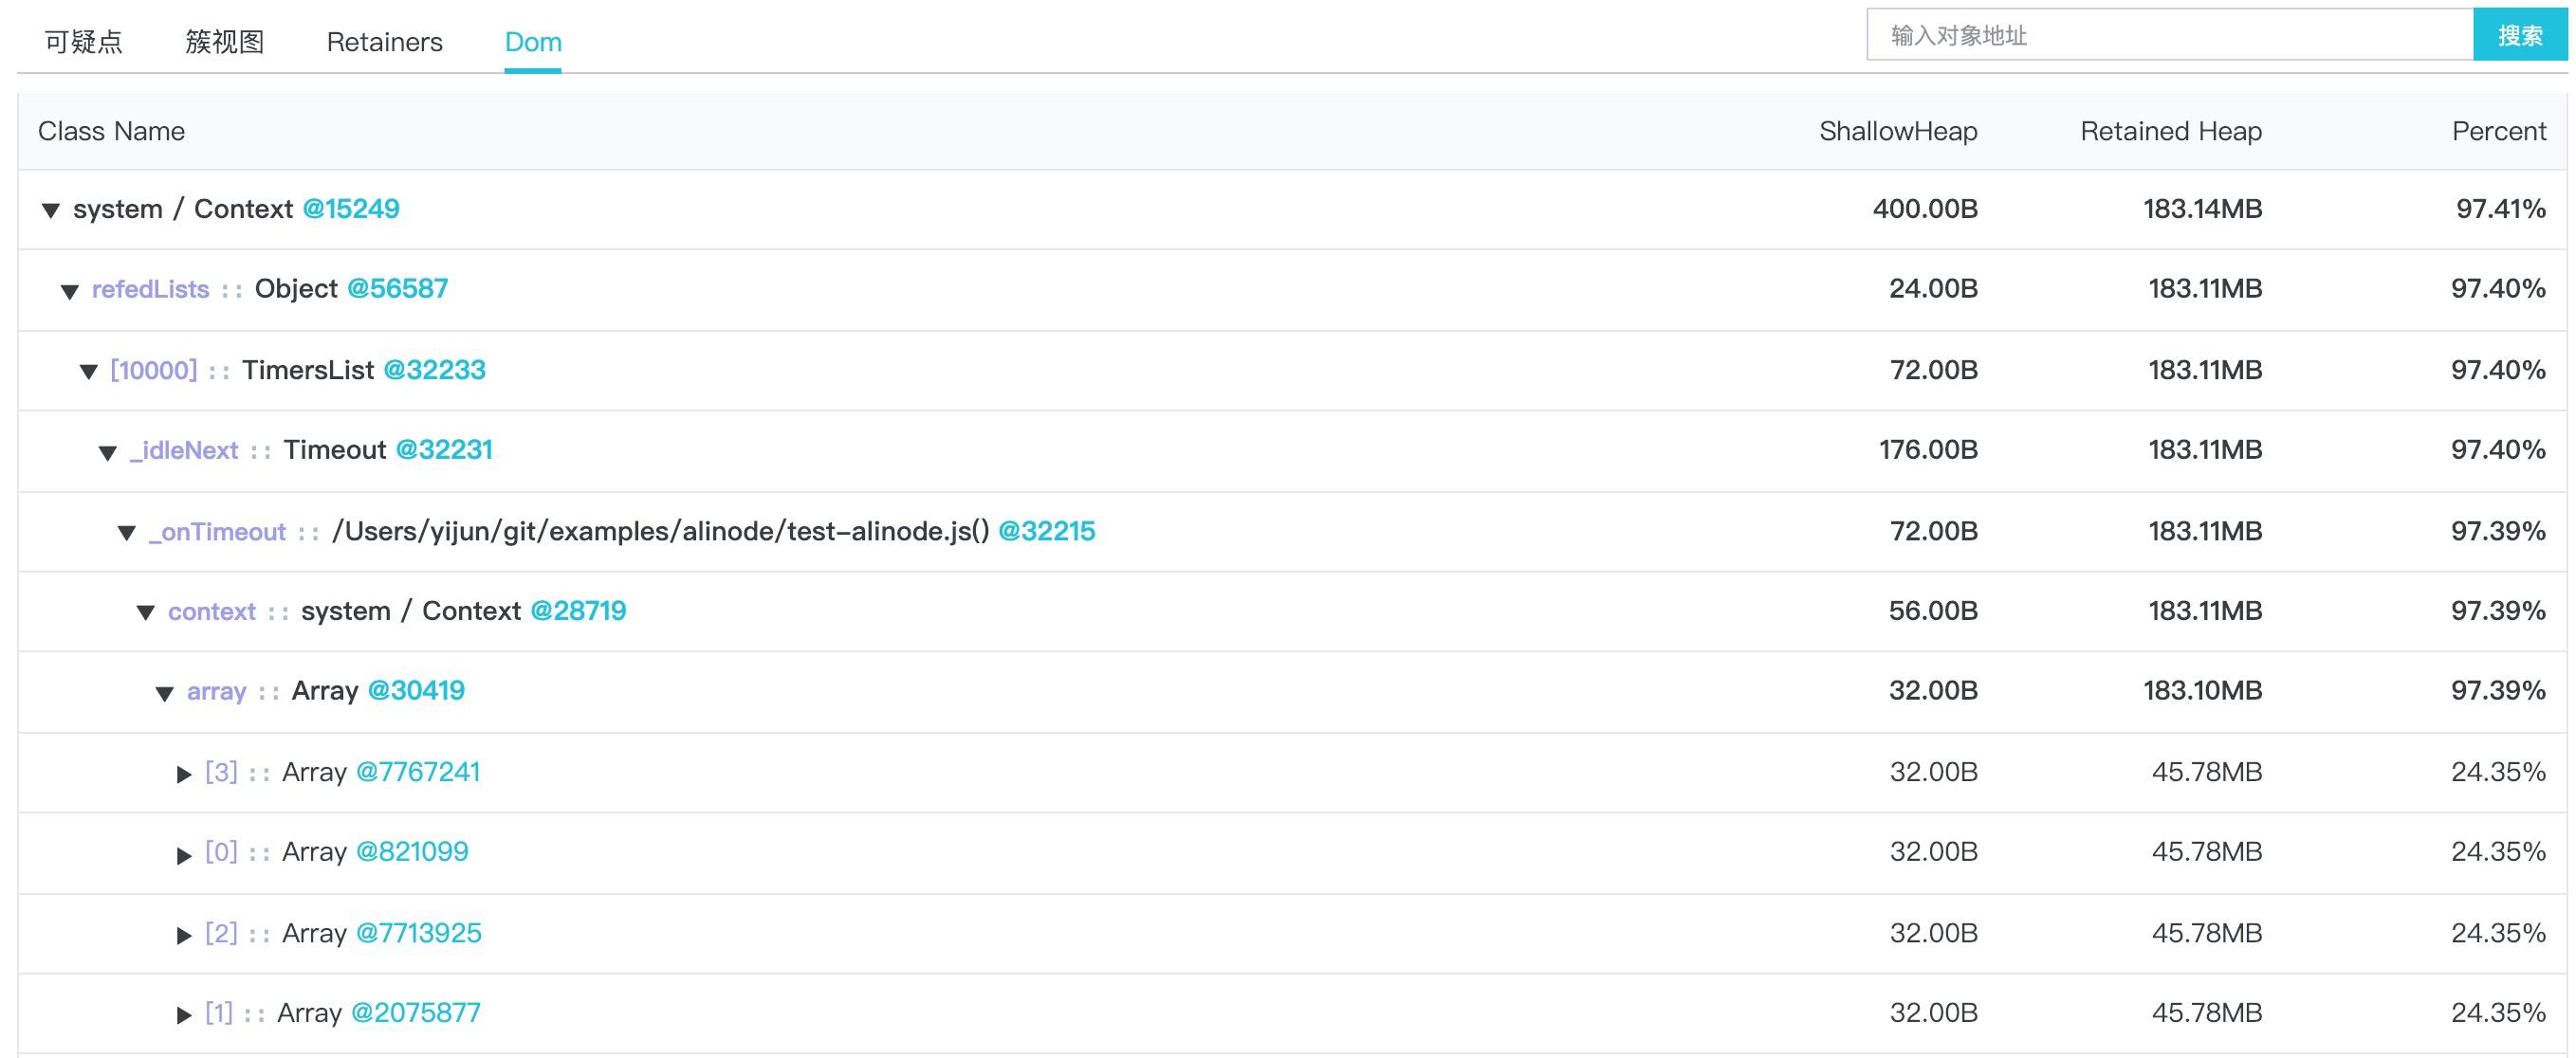Collapse the refedLists Object @56587 node

click(x=70, y=290)
